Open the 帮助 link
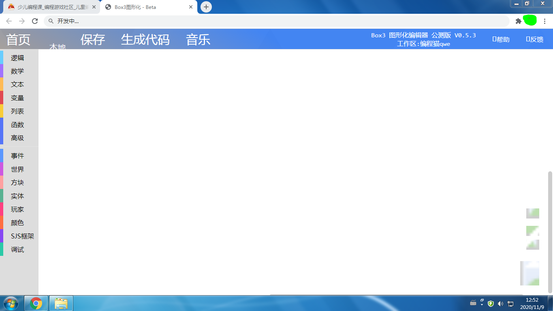553x311 pixels. [501, 39]
